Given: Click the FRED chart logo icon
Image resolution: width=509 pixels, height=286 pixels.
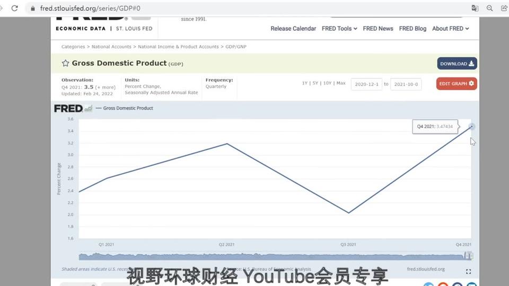Looking at the screenshot, I should [x=73, y=108].
